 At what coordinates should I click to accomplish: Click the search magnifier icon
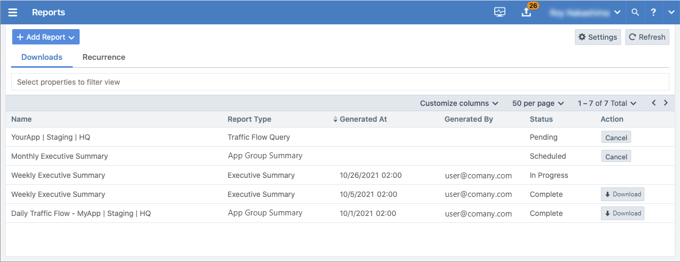click(635, 12)
